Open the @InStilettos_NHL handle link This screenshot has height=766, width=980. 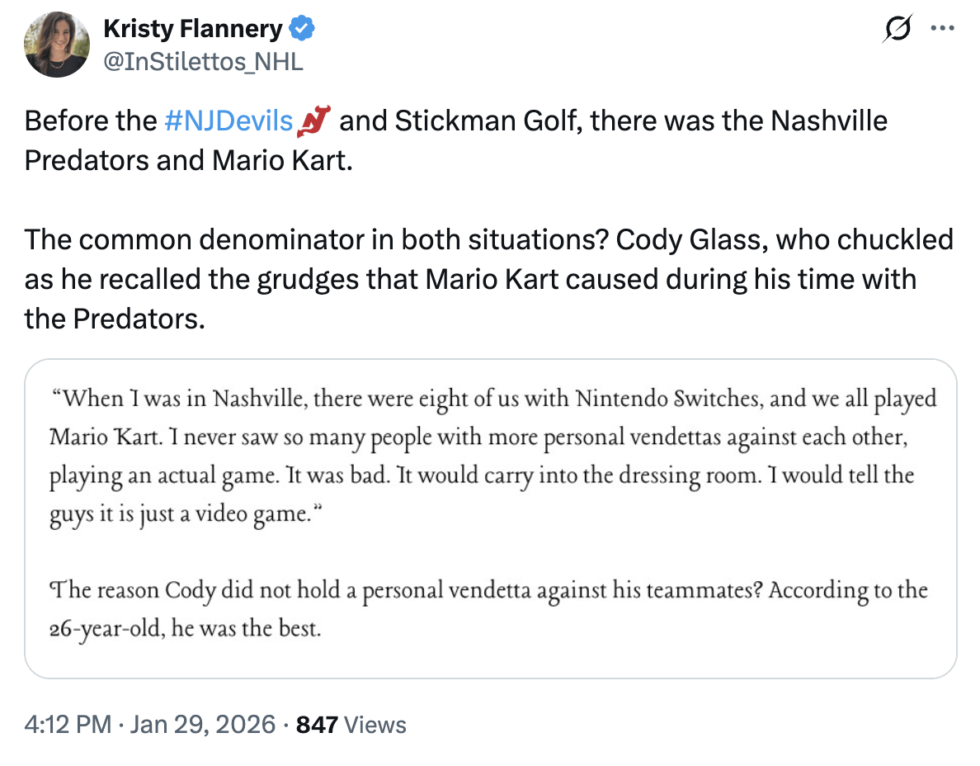(x=203, y=61)
